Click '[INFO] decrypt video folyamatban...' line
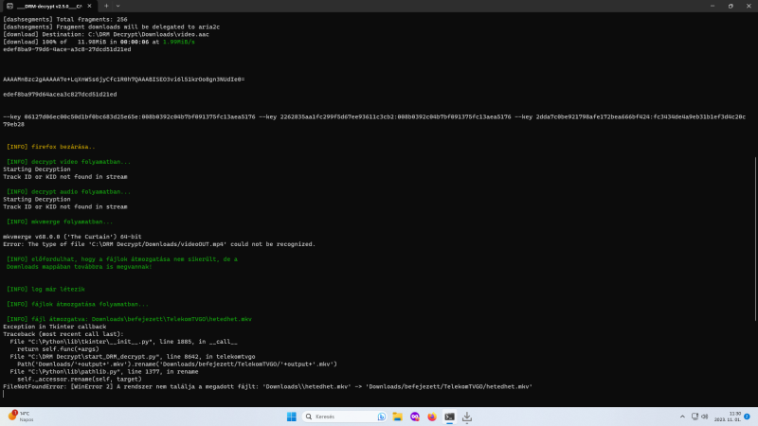The width and height of the screenshot is (758, 426). point(68,162)
